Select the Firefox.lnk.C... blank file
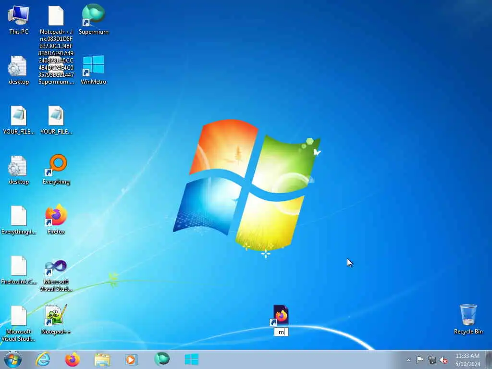The width and height of the screenshot is (492, 369). point(19,270)
